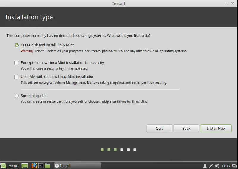Screen dimensions: 238x169
Task: Enable Encrypt the new Linux Mint installation checkbox
Action: [x=16, y=63]
